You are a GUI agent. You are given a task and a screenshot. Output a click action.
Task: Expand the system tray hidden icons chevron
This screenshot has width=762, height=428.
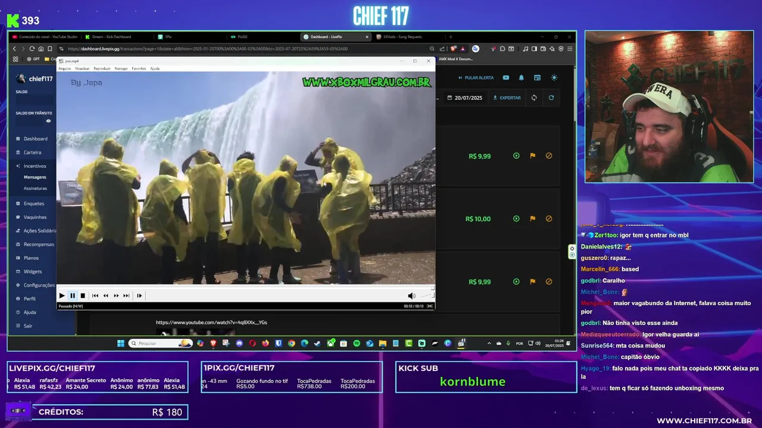[489, 344]
